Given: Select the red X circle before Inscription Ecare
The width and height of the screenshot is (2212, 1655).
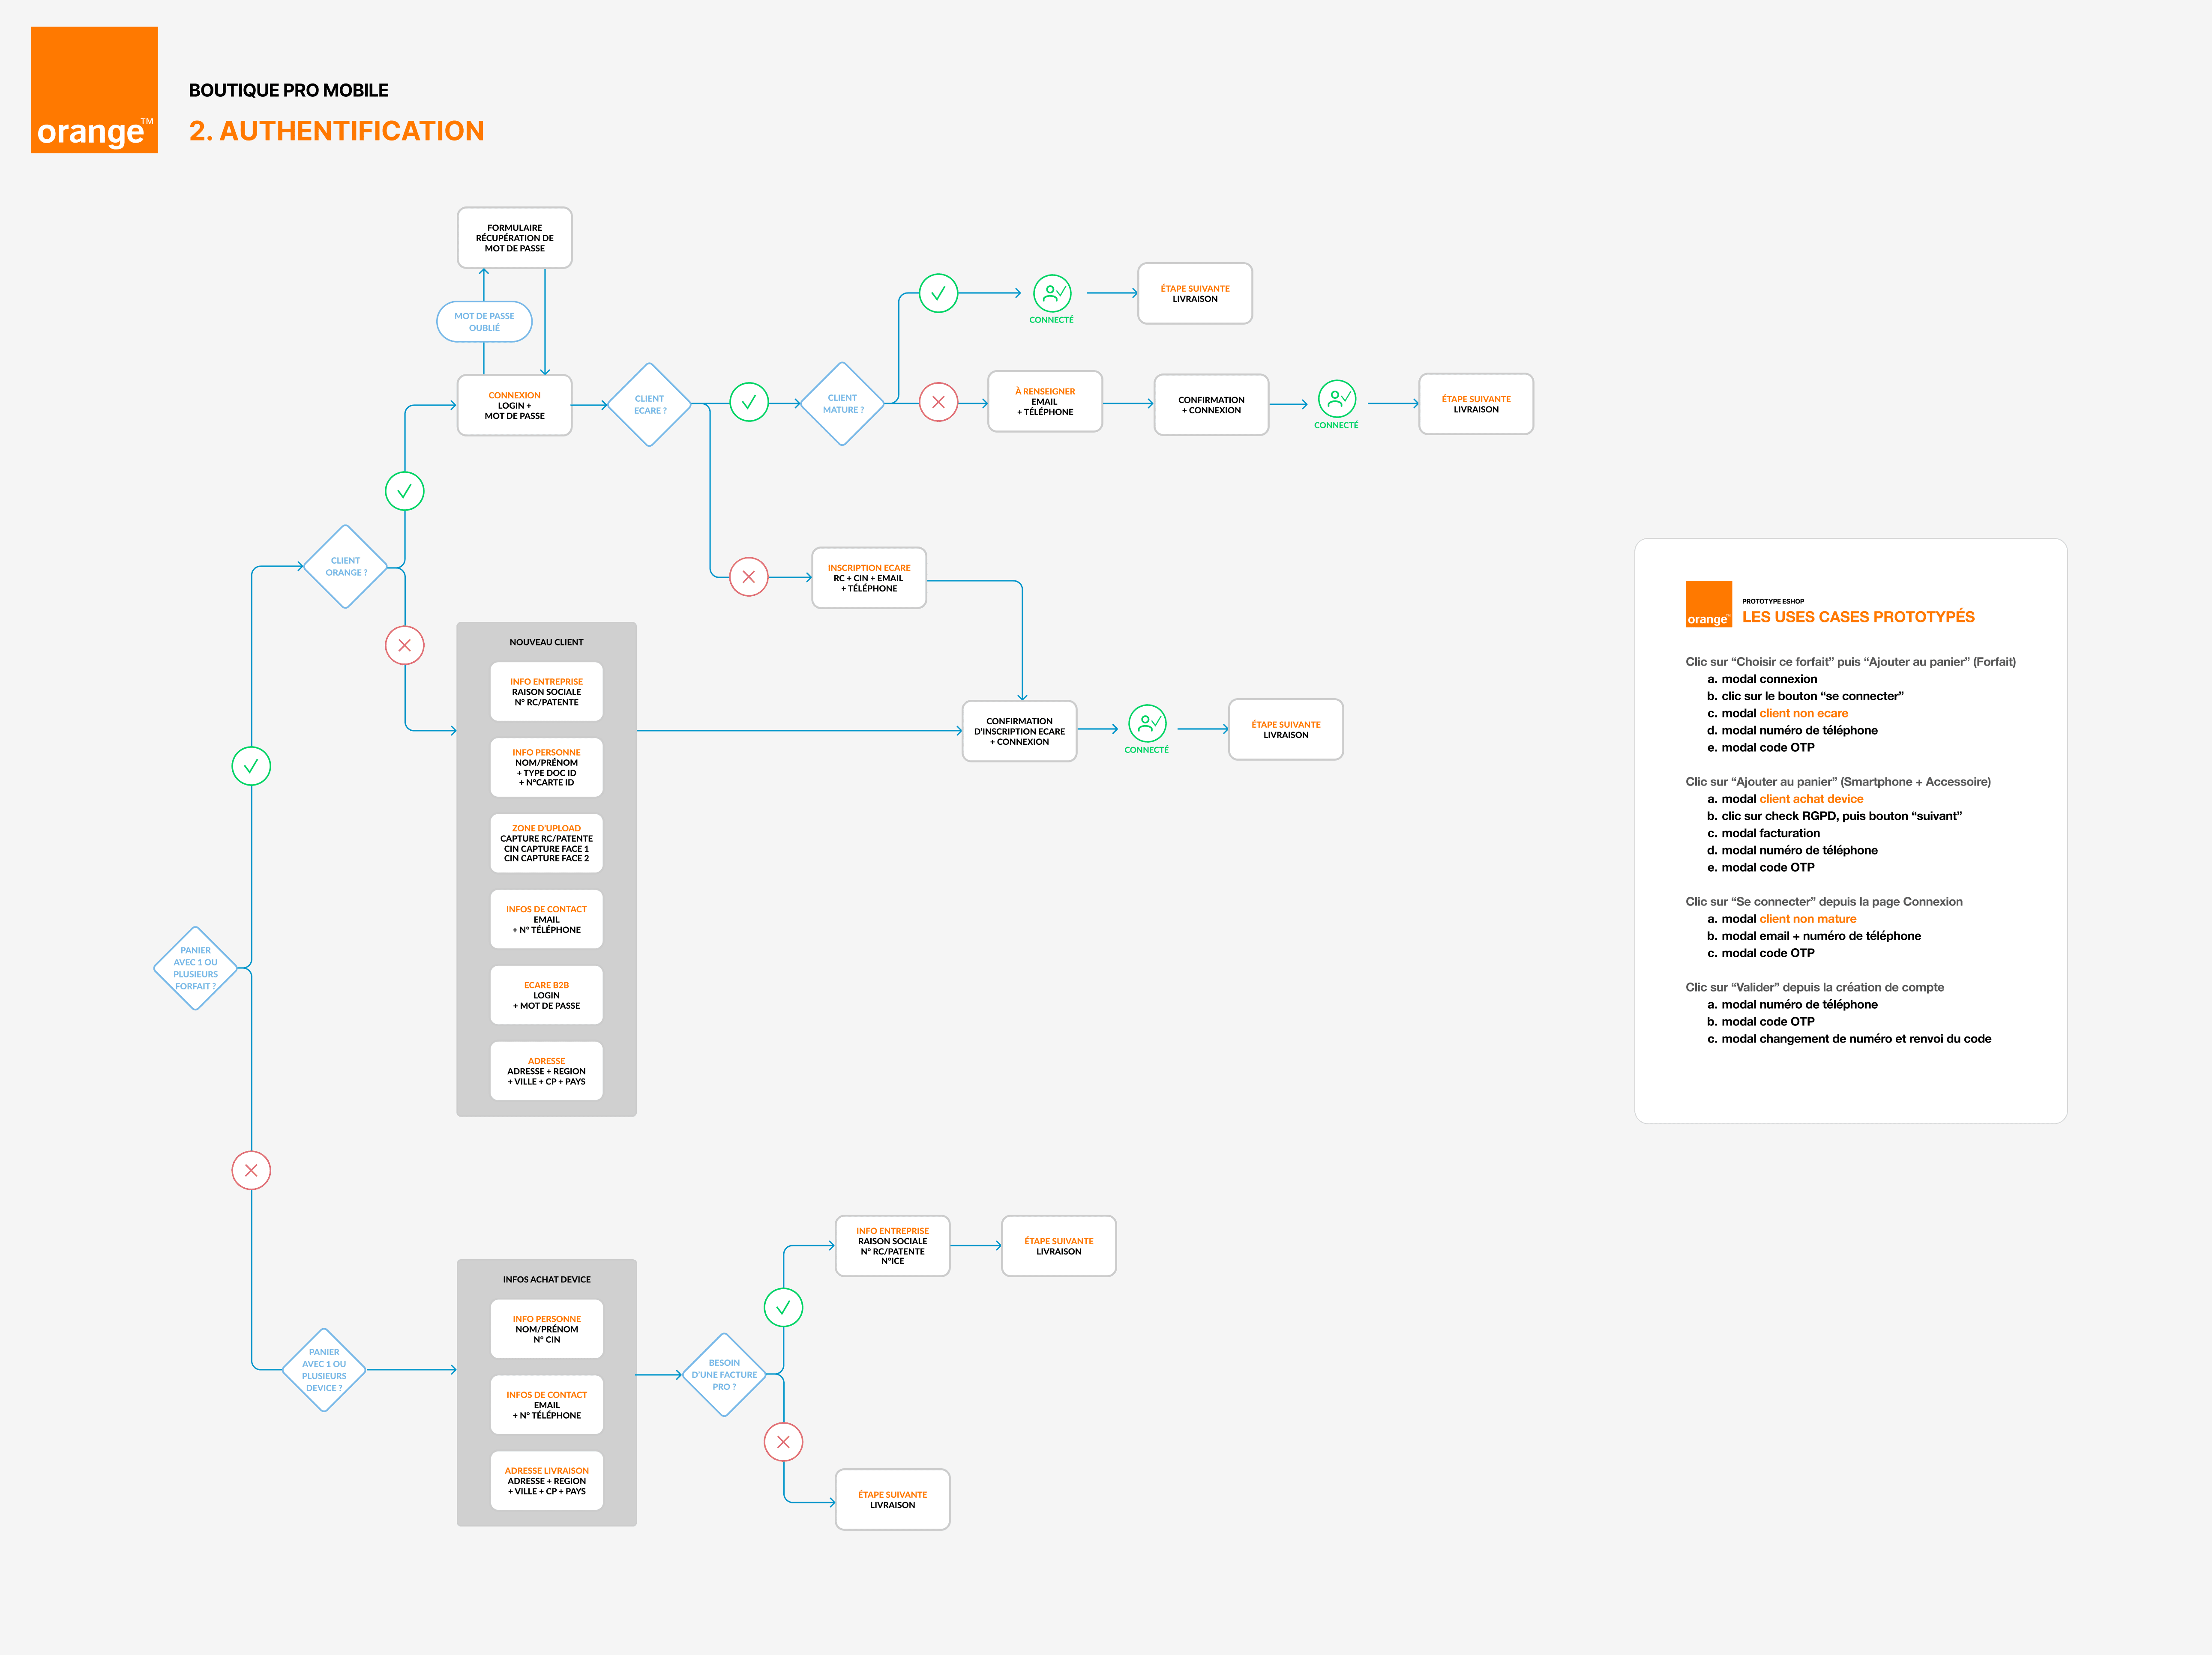Looking at the screenshot, I should pos(749,577).
